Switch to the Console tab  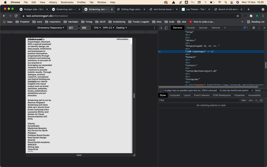tap(190, 28)
